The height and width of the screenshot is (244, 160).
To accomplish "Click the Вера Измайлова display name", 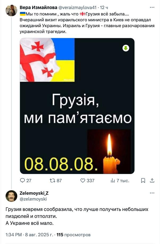I will [38, 7].
